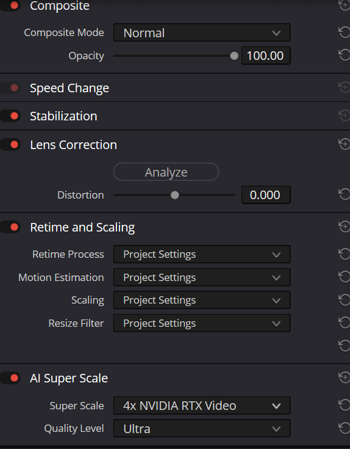Add keyframe for Lens Correction section

[x=345, y=144]
